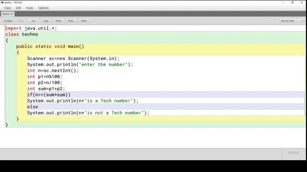Viewport: 307px width, 172px height.
Task: Click the BlueJ app icon in title bar
Action: tap(2, 2)
